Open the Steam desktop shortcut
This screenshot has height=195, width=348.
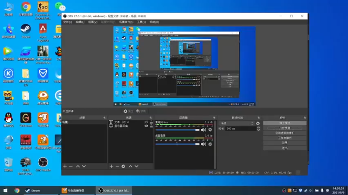click(26, 31)
